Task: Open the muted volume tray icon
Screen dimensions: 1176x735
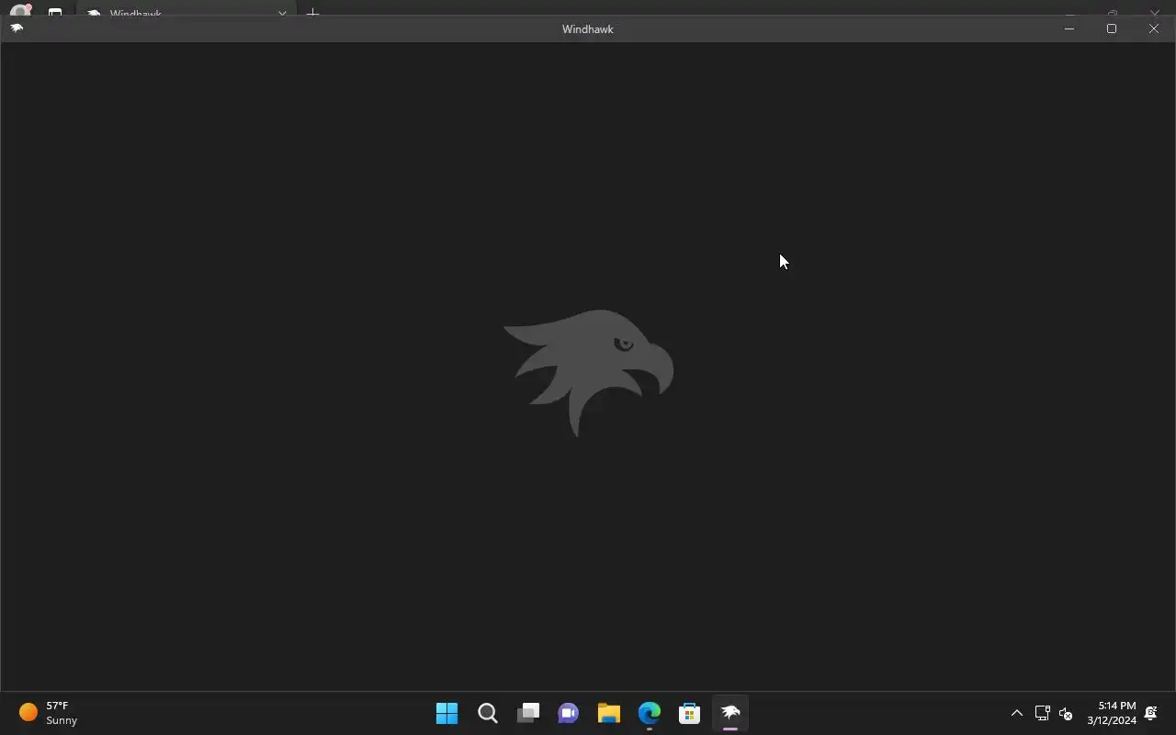Action: click(1066, 713)
